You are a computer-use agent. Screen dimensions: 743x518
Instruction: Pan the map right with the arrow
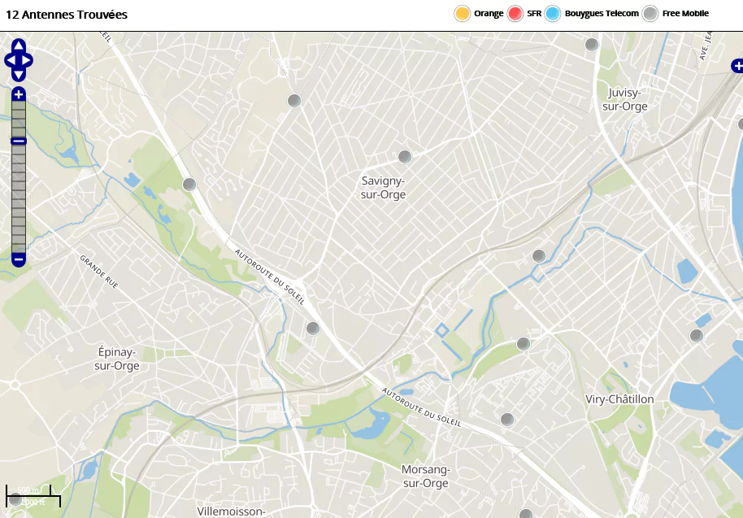[x=28, y=60]
